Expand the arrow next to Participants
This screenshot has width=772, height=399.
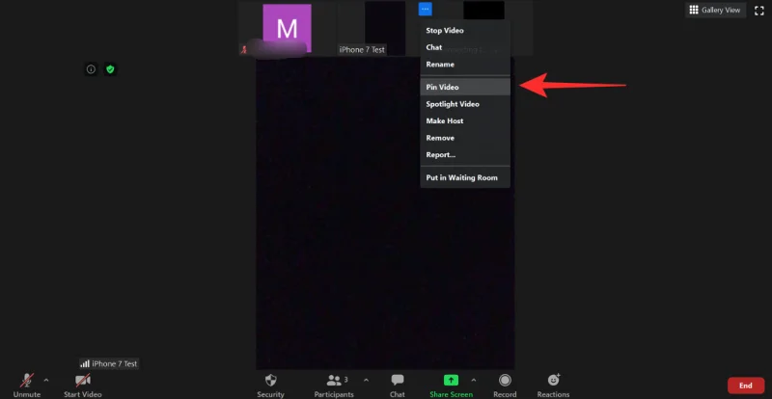tap(366, 380)
